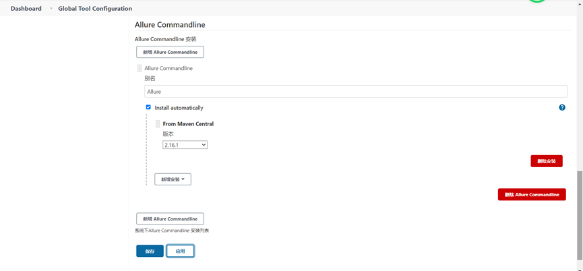Grab the From Maven Central drag handle

[158, 124]
